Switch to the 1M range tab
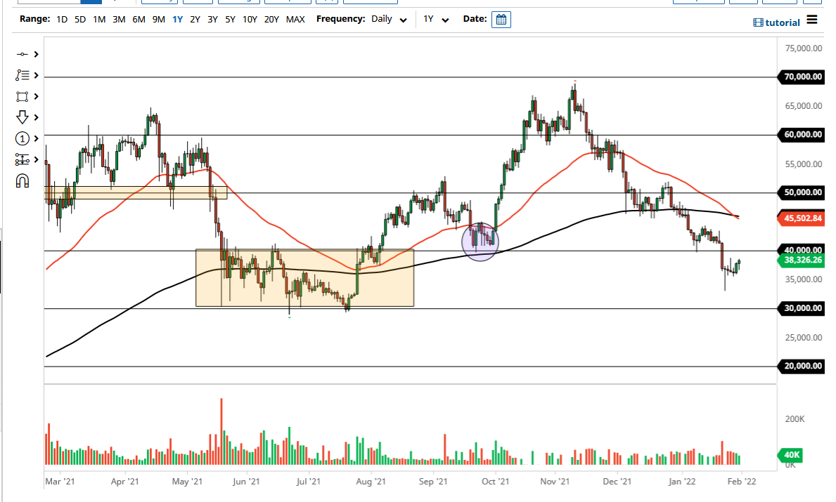Viewport: 836px width, 502px height. 99,20
